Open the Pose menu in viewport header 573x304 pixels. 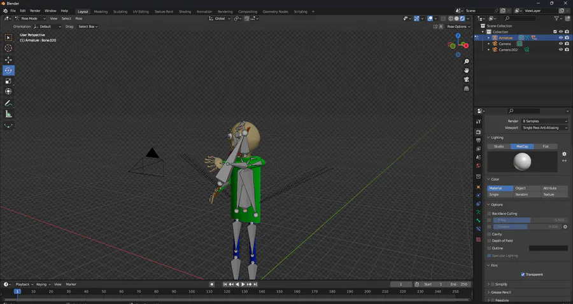click(78, 18)
